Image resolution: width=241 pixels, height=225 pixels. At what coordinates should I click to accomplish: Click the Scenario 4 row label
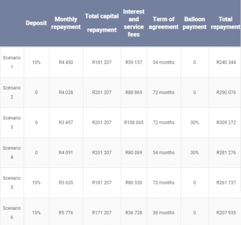[12, 152]
